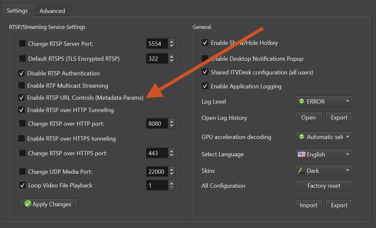The height and width of the screenshot is (228, 376).
Task: Uncheck Disable RTSP Authentication
Action: [x=21, y=73]
